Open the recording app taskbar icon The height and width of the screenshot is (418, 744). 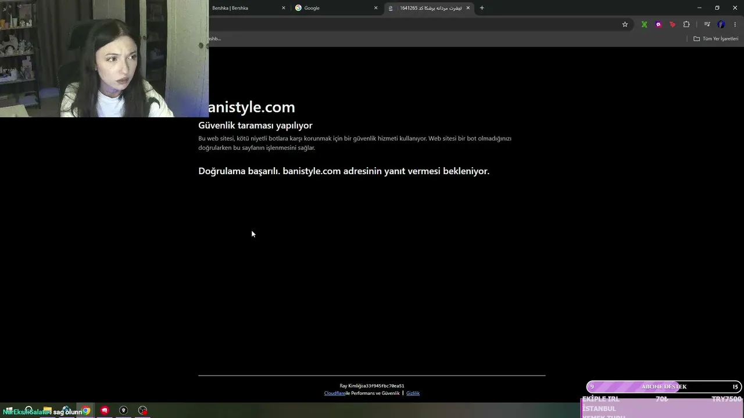tap(142, 411)
